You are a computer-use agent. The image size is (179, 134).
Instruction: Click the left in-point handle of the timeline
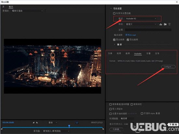click(2, 129)
